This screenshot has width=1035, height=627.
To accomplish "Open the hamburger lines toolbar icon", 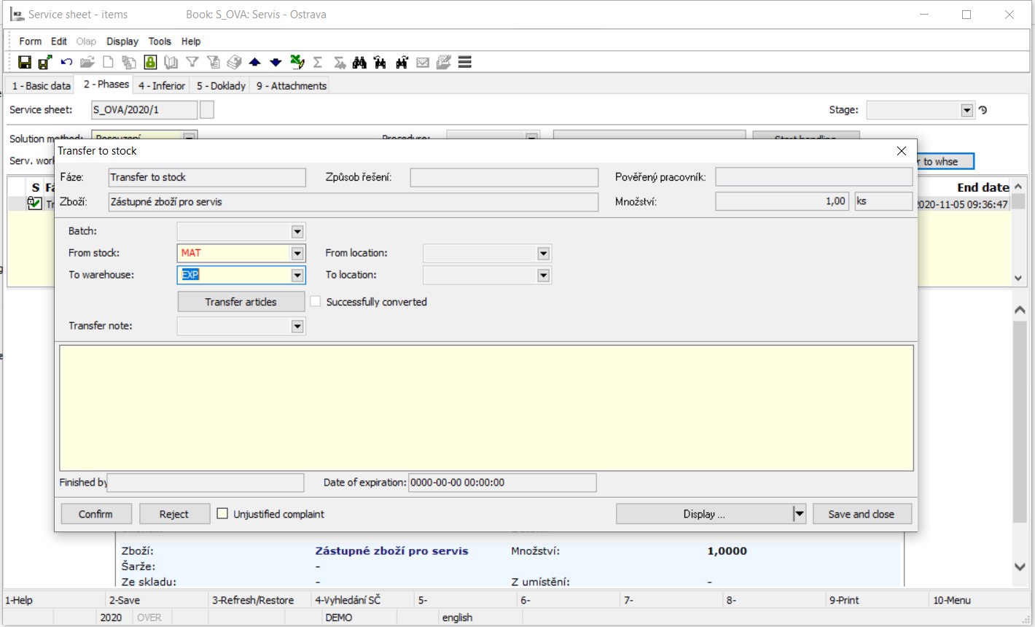I will (465, 63).
